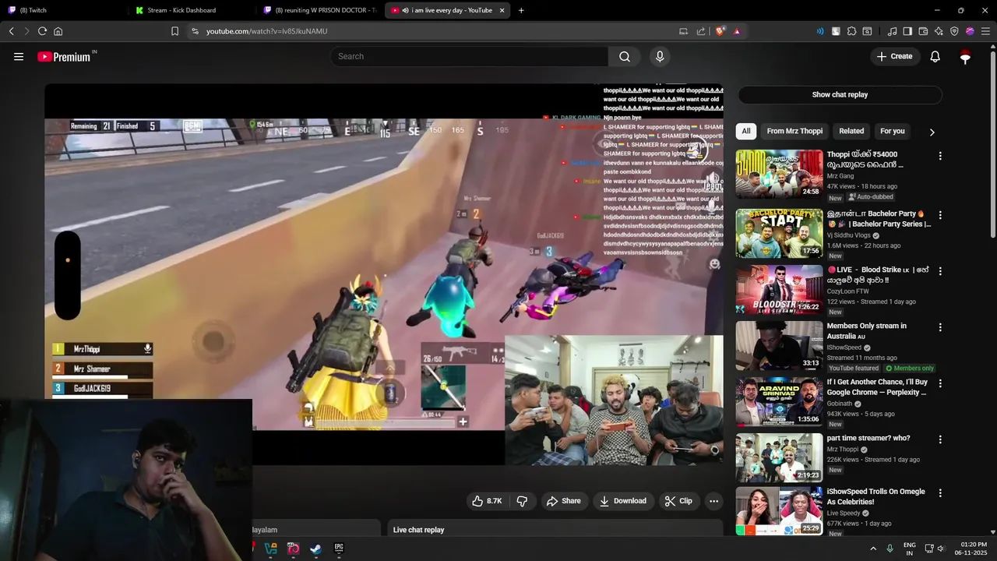The image size is (997, 561).
Task: Click the browser address bar URL
Action: pyautogui.click(x=266, y=31)
